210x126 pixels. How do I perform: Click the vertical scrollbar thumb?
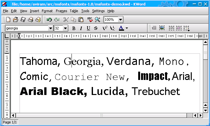(x=206, y=52)
